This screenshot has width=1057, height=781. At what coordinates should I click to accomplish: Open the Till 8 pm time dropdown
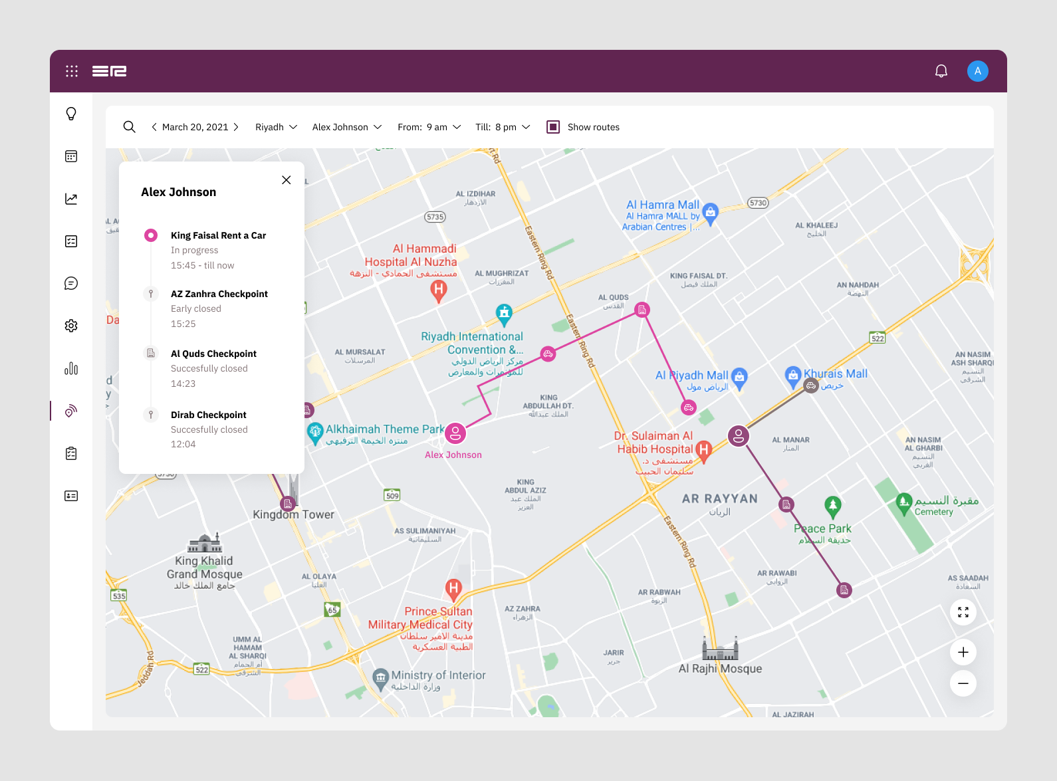[x=503, y=127]
